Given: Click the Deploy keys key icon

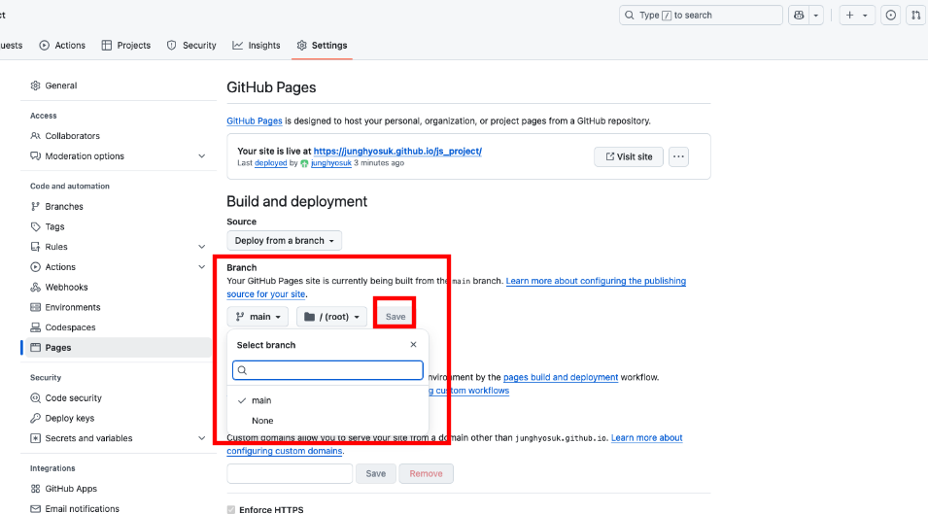Looking at the screenshot, I should tap(36, 418).
